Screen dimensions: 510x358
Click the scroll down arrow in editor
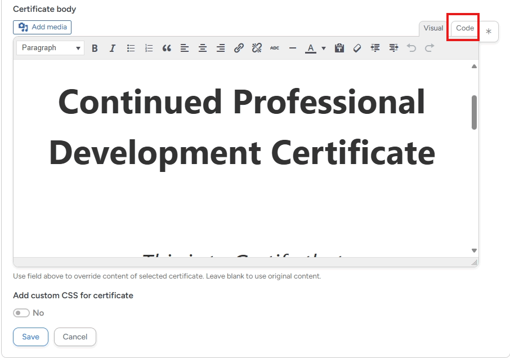(474, 250)
